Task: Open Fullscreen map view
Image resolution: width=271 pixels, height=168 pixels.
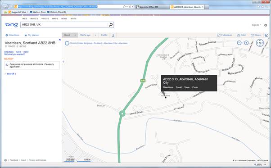Action: tap(225, 35)
